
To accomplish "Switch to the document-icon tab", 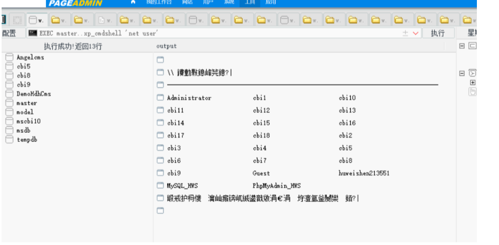I will (105, 20).
